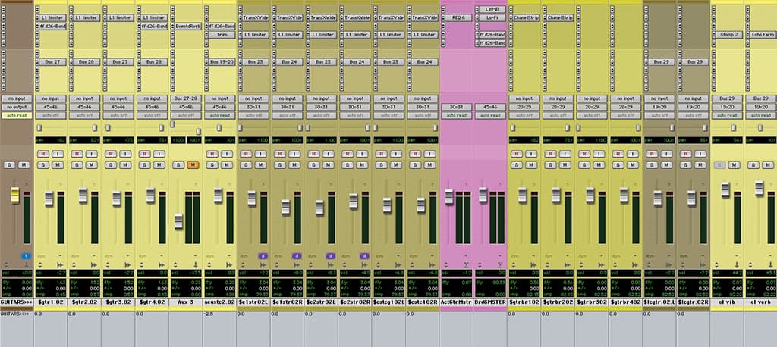The width and height of the screenshot is (777, 347).
Task: Open the Bus 19-20 send on acustc2.02
Action: 222,62
